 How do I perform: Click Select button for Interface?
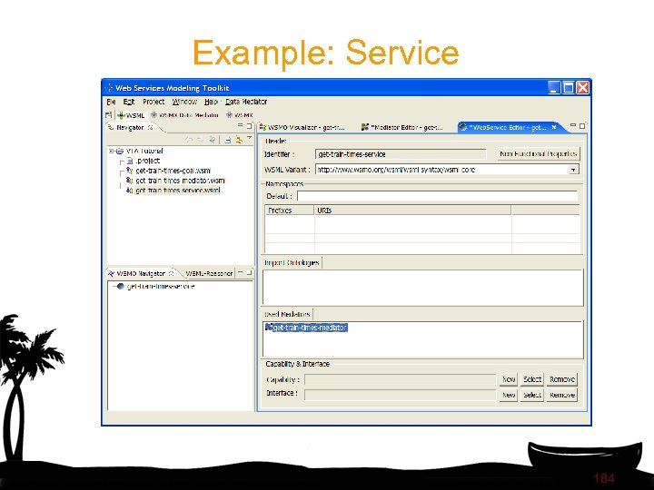click(532, 395)
